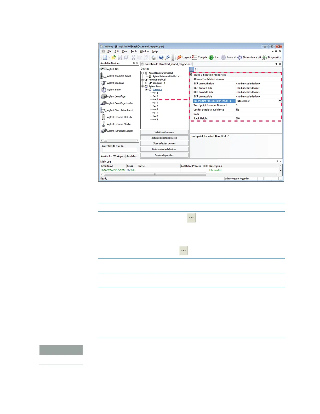Select the Stack Height property row
The image size is (320, 414).
coord(236,118)
